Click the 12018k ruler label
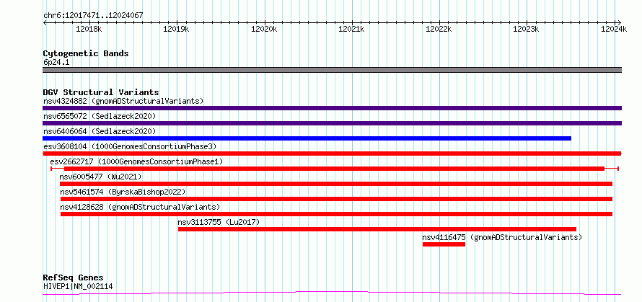Viewport: 642px width, 302px height. pos(89,29)
